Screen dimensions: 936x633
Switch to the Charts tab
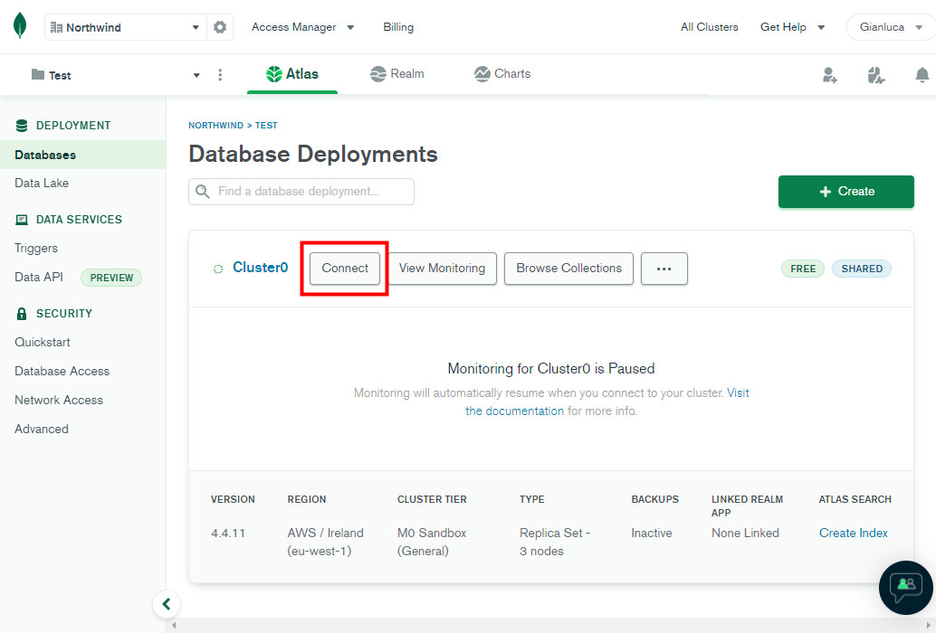tap(502, 74)
